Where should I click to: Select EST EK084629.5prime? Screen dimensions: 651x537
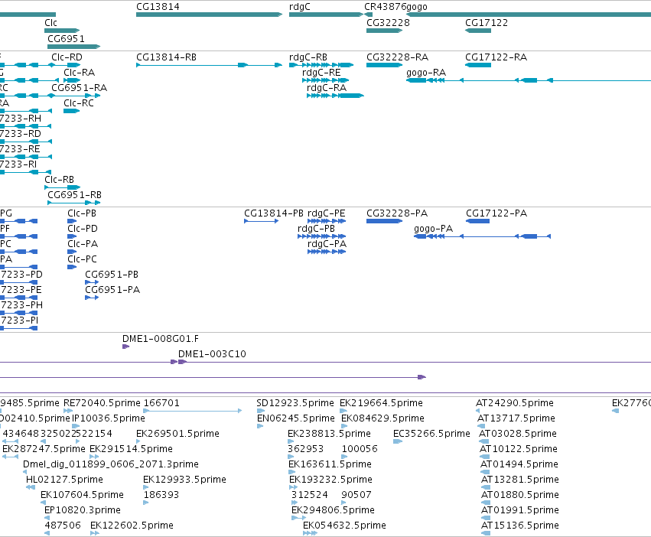[x=344, y=426]
